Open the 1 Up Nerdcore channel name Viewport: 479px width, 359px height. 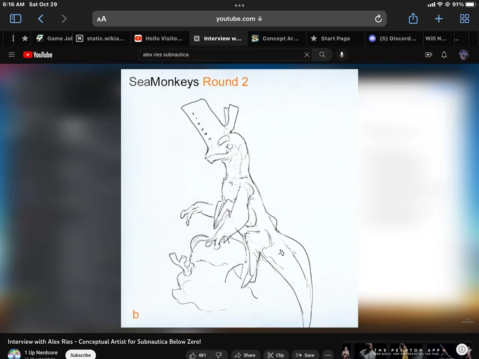tap(41, 353)
